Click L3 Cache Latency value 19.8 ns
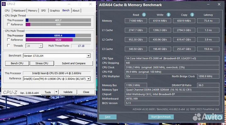The height and width of the screenshot is (125, 226). [x=208, y=49]
